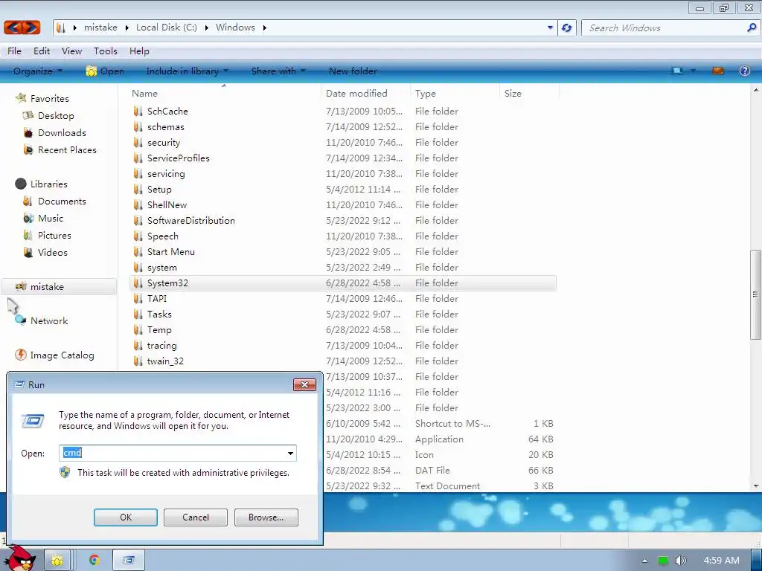
Task: Click the Open toolbar button
Action: [104, 71]
